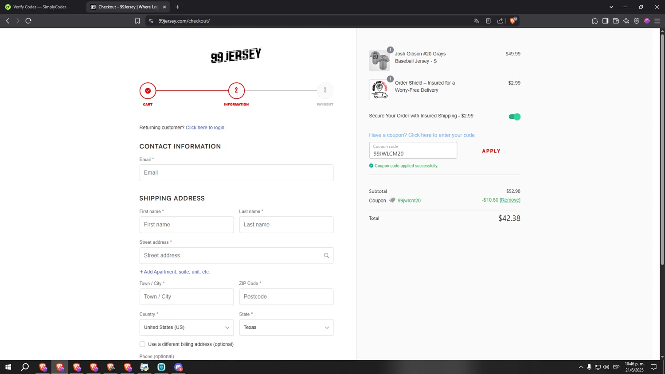
Task: Open Leo AI sparkle icon
Action: coord(626,21)
